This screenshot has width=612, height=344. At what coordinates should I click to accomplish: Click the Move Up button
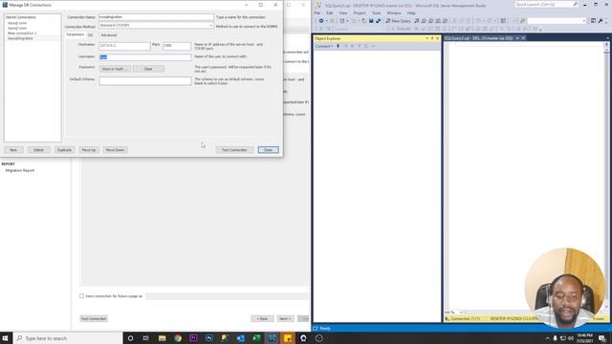(x=89, y=150)
